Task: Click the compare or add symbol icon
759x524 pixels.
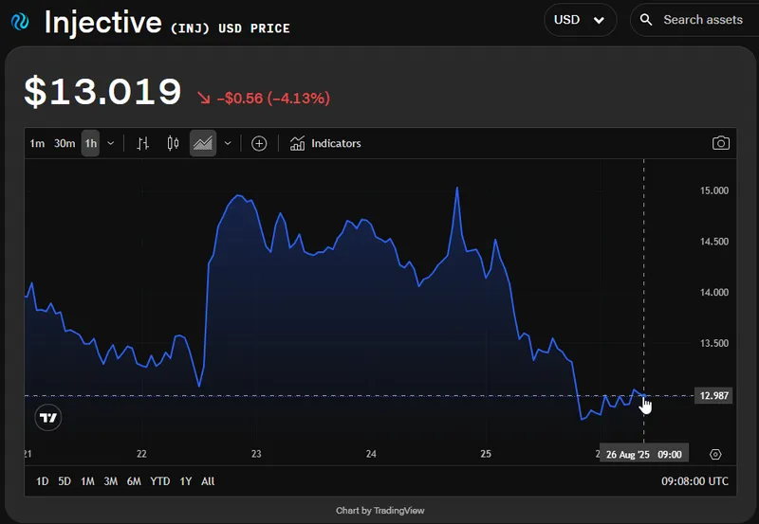Action: (x=259, y=144)
